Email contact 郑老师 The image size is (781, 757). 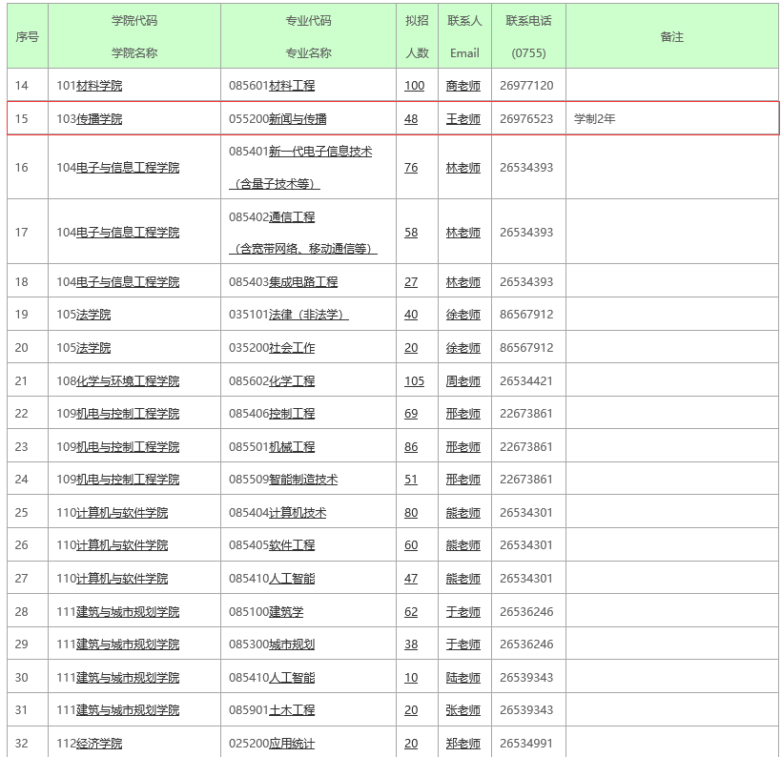click(463, 743)
